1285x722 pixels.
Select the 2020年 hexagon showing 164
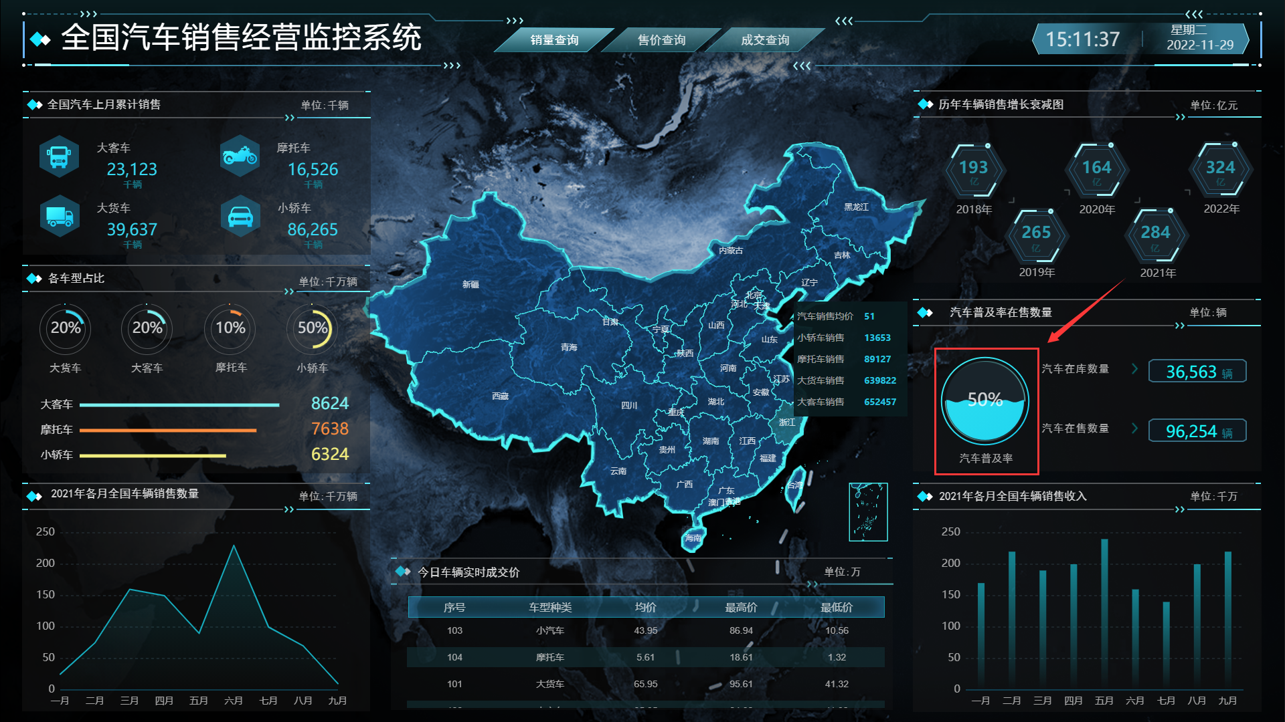(x=1096, y=170)
